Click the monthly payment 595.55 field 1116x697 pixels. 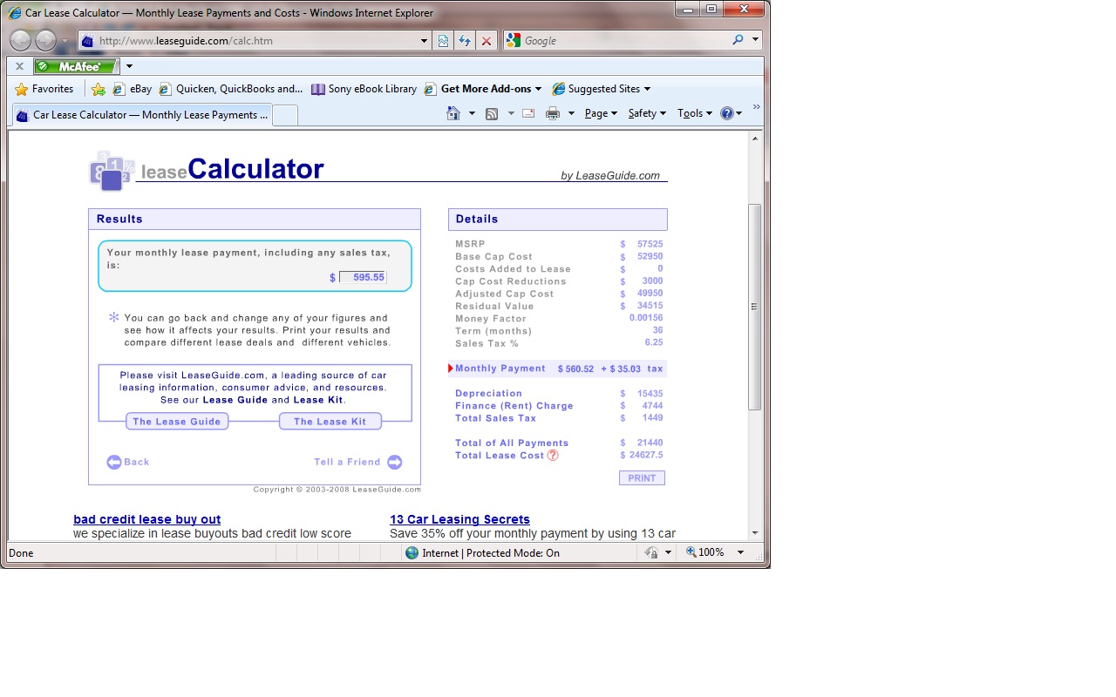tap(362, 277)
